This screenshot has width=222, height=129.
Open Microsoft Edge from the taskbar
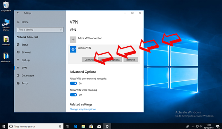tap(76, 126)
